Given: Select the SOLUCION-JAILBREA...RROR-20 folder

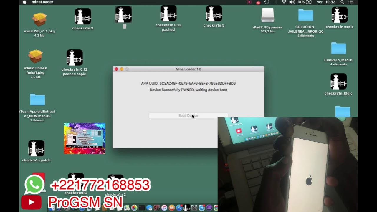Looking at the screenshot, I should point(306,15).
